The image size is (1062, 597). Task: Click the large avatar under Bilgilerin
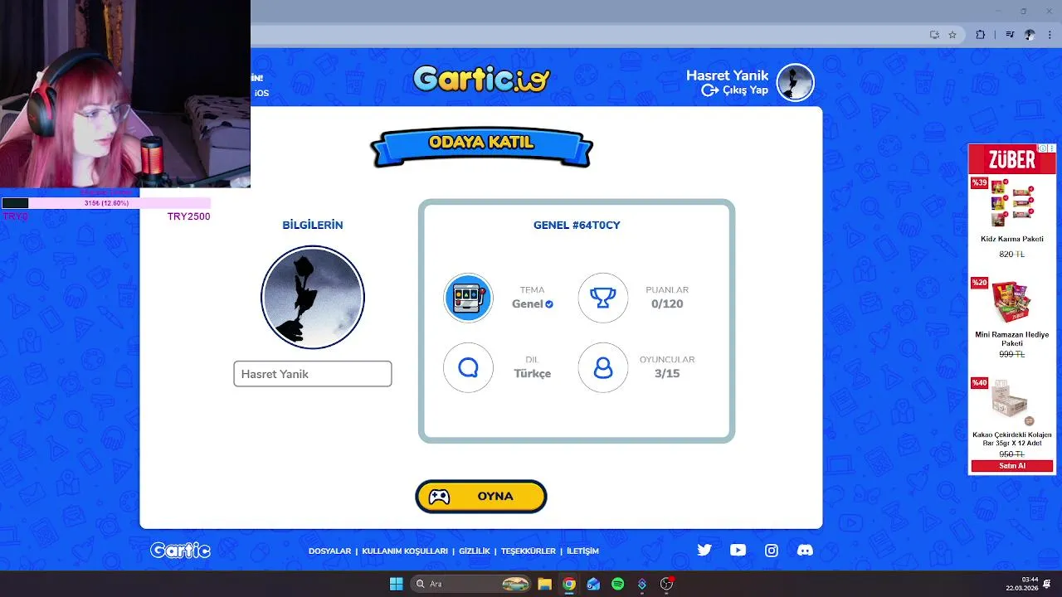(313, 297)
